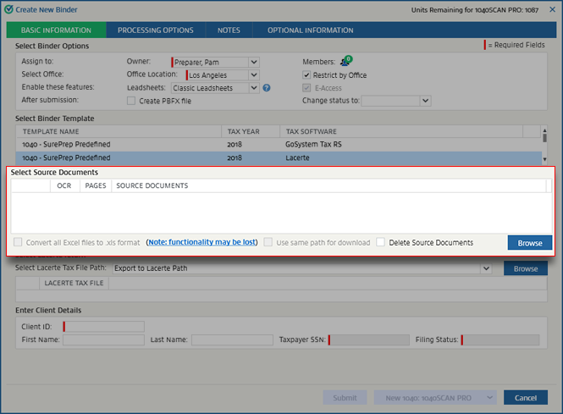Screen dimensions: 563x414
Task: Open the Notes tab
Action: click(229, 30)
